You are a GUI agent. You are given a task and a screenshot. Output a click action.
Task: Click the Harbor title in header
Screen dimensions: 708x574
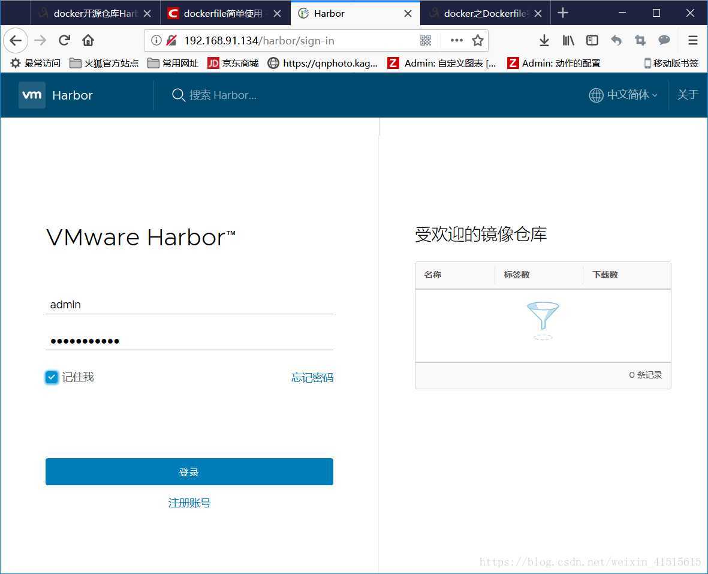pyautogui.click(x=73, y=95)
